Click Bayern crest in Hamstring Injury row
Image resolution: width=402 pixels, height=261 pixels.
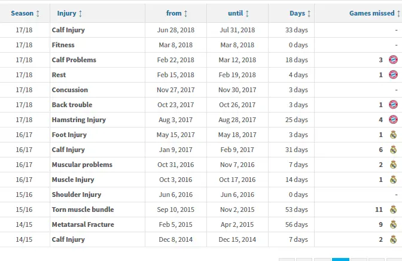coord(393,120)
